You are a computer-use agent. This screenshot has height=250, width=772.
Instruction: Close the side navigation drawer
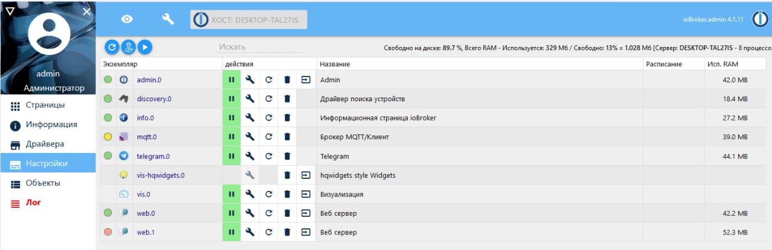pos(87,11)
